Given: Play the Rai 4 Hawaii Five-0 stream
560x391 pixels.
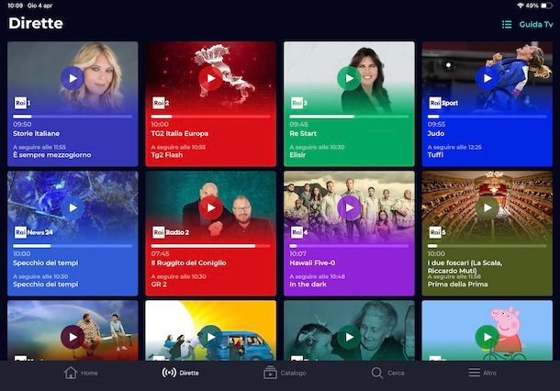Looking at the screenshot, I should 349,207.
